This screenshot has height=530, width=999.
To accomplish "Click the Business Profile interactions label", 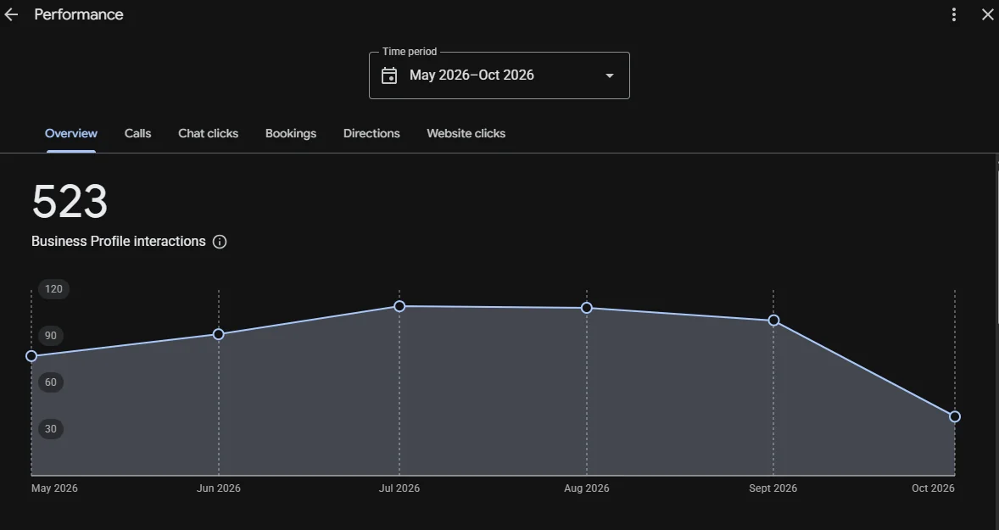I will tap(119, 242).
